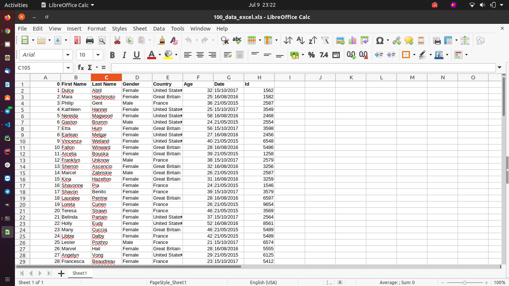Screen dimensions: 509x286
Task: Toggle the AutoFilter funnel button
Action: click(325, 40)
